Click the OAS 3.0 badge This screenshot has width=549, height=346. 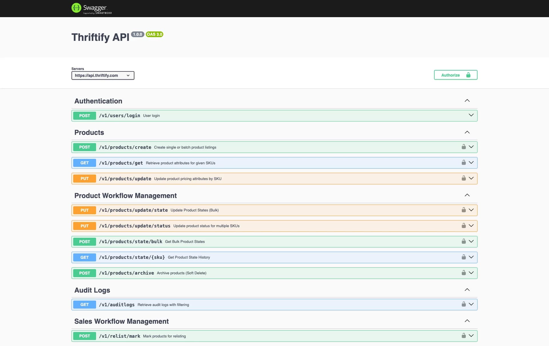click(154, 34)
